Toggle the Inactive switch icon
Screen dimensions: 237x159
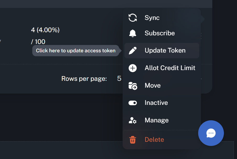[133, 103]
